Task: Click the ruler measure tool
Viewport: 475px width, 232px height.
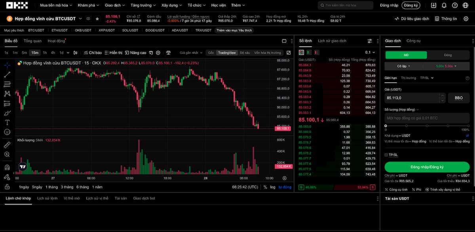Action: (7, 145)
